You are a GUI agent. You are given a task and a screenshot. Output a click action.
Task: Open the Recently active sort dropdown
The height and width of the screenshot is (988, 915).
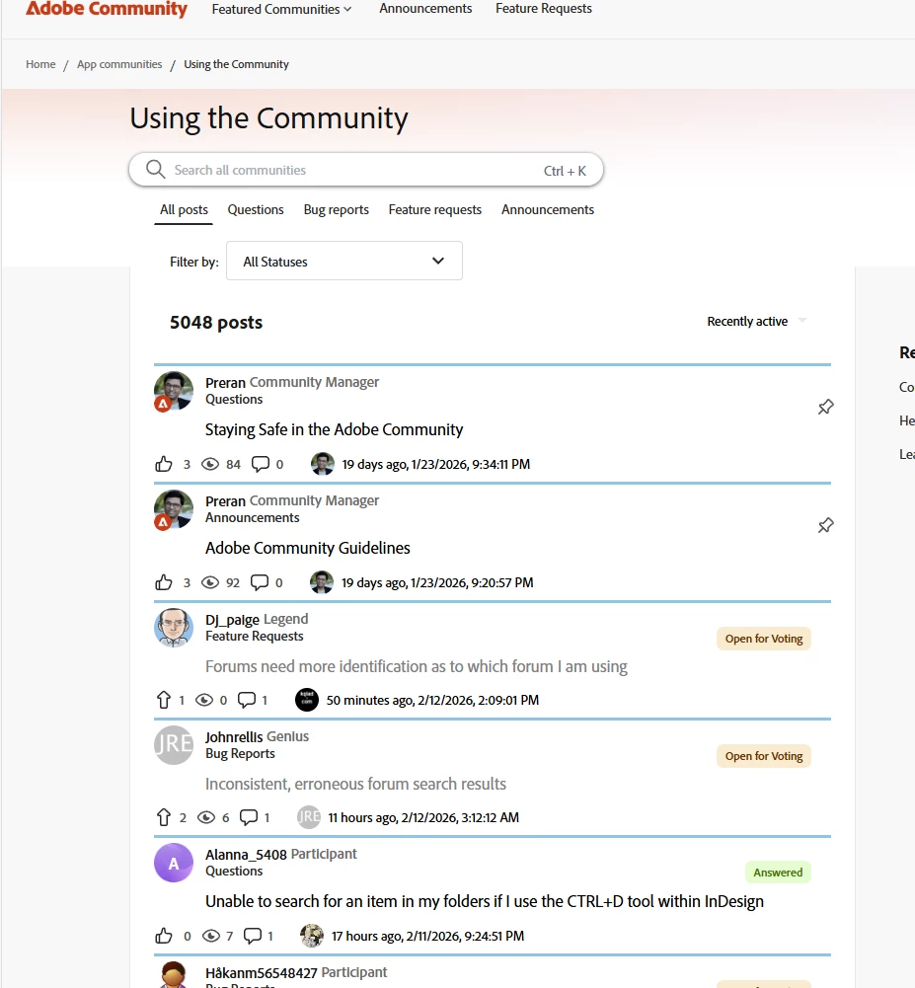coord(757,322)
